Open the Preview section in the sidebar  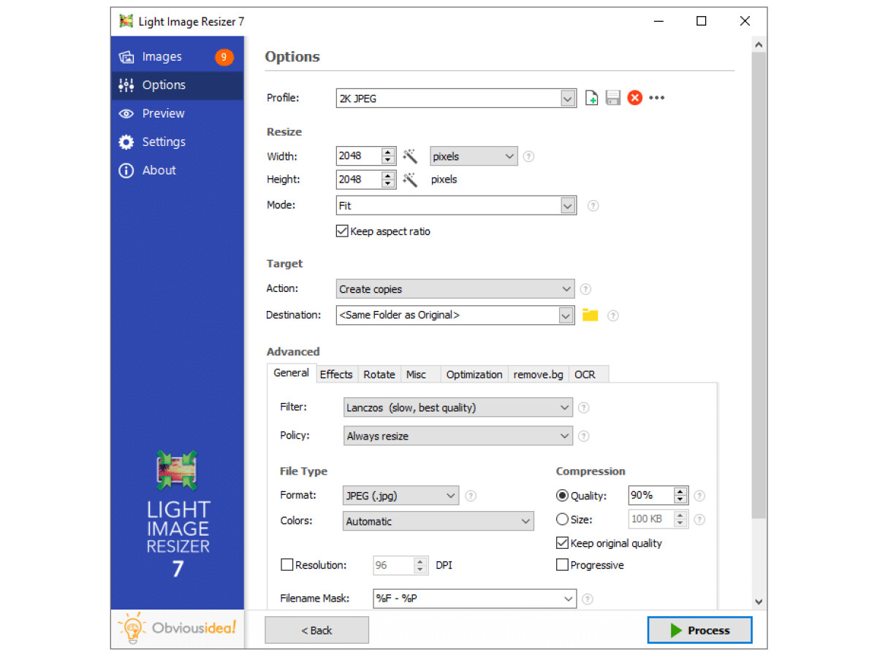(177, 114)
